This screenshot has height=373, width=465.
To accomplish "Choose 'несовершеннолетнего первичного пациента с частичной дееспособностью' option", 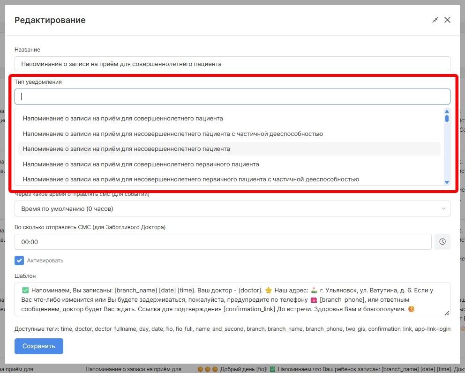I will (x=191, y=179).
